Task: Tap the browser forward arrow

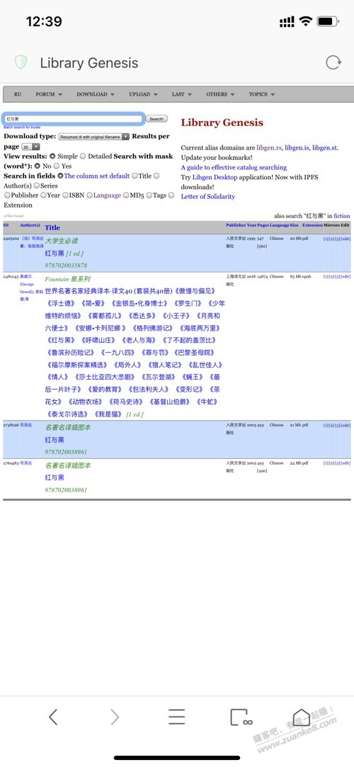Action: [115, 717]
